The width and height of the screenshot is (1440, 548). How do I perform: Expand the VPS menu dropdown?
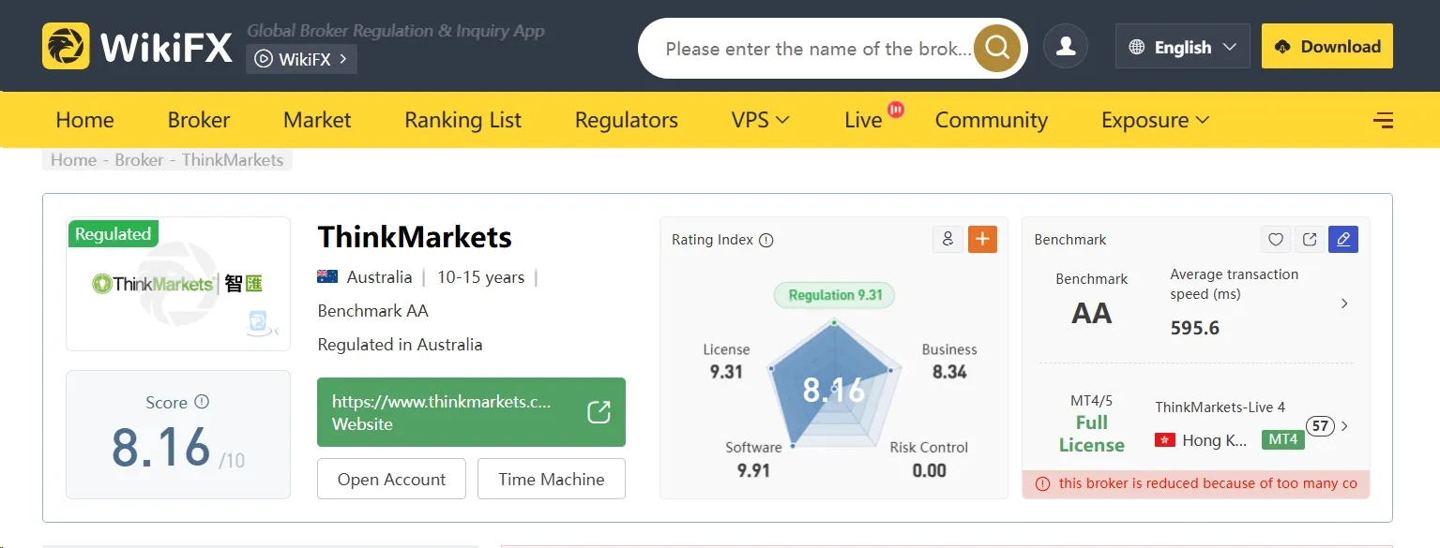[x=761, y=120]
